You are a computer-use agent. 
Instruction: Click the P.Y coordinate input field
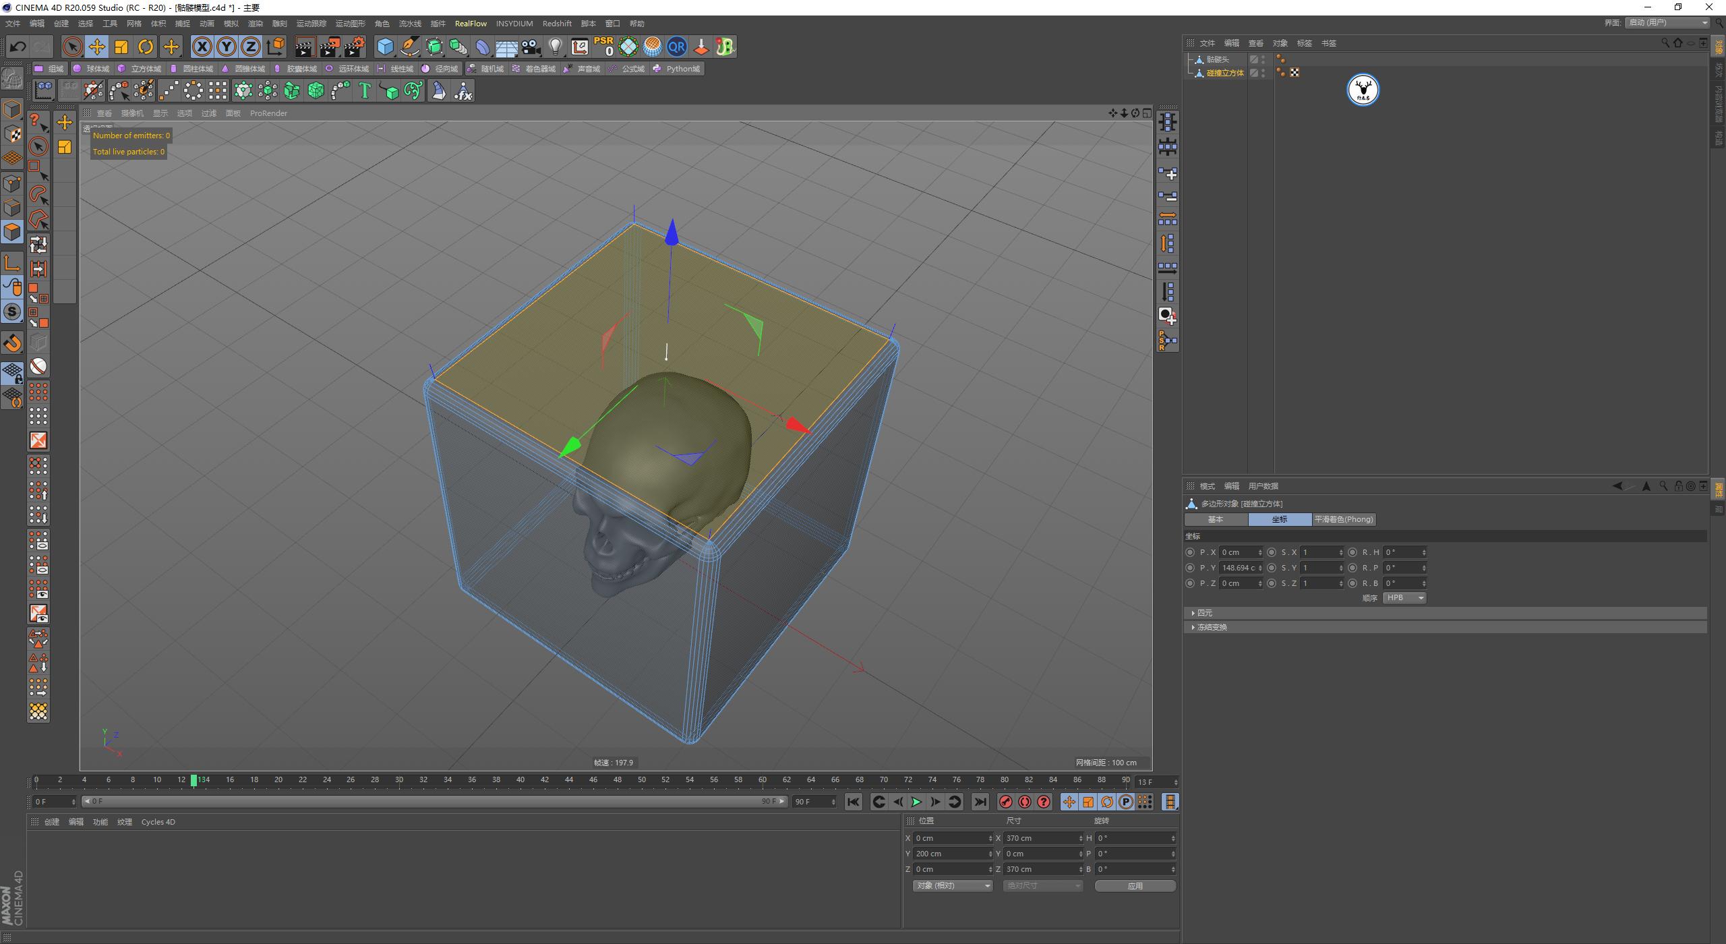1239,567
